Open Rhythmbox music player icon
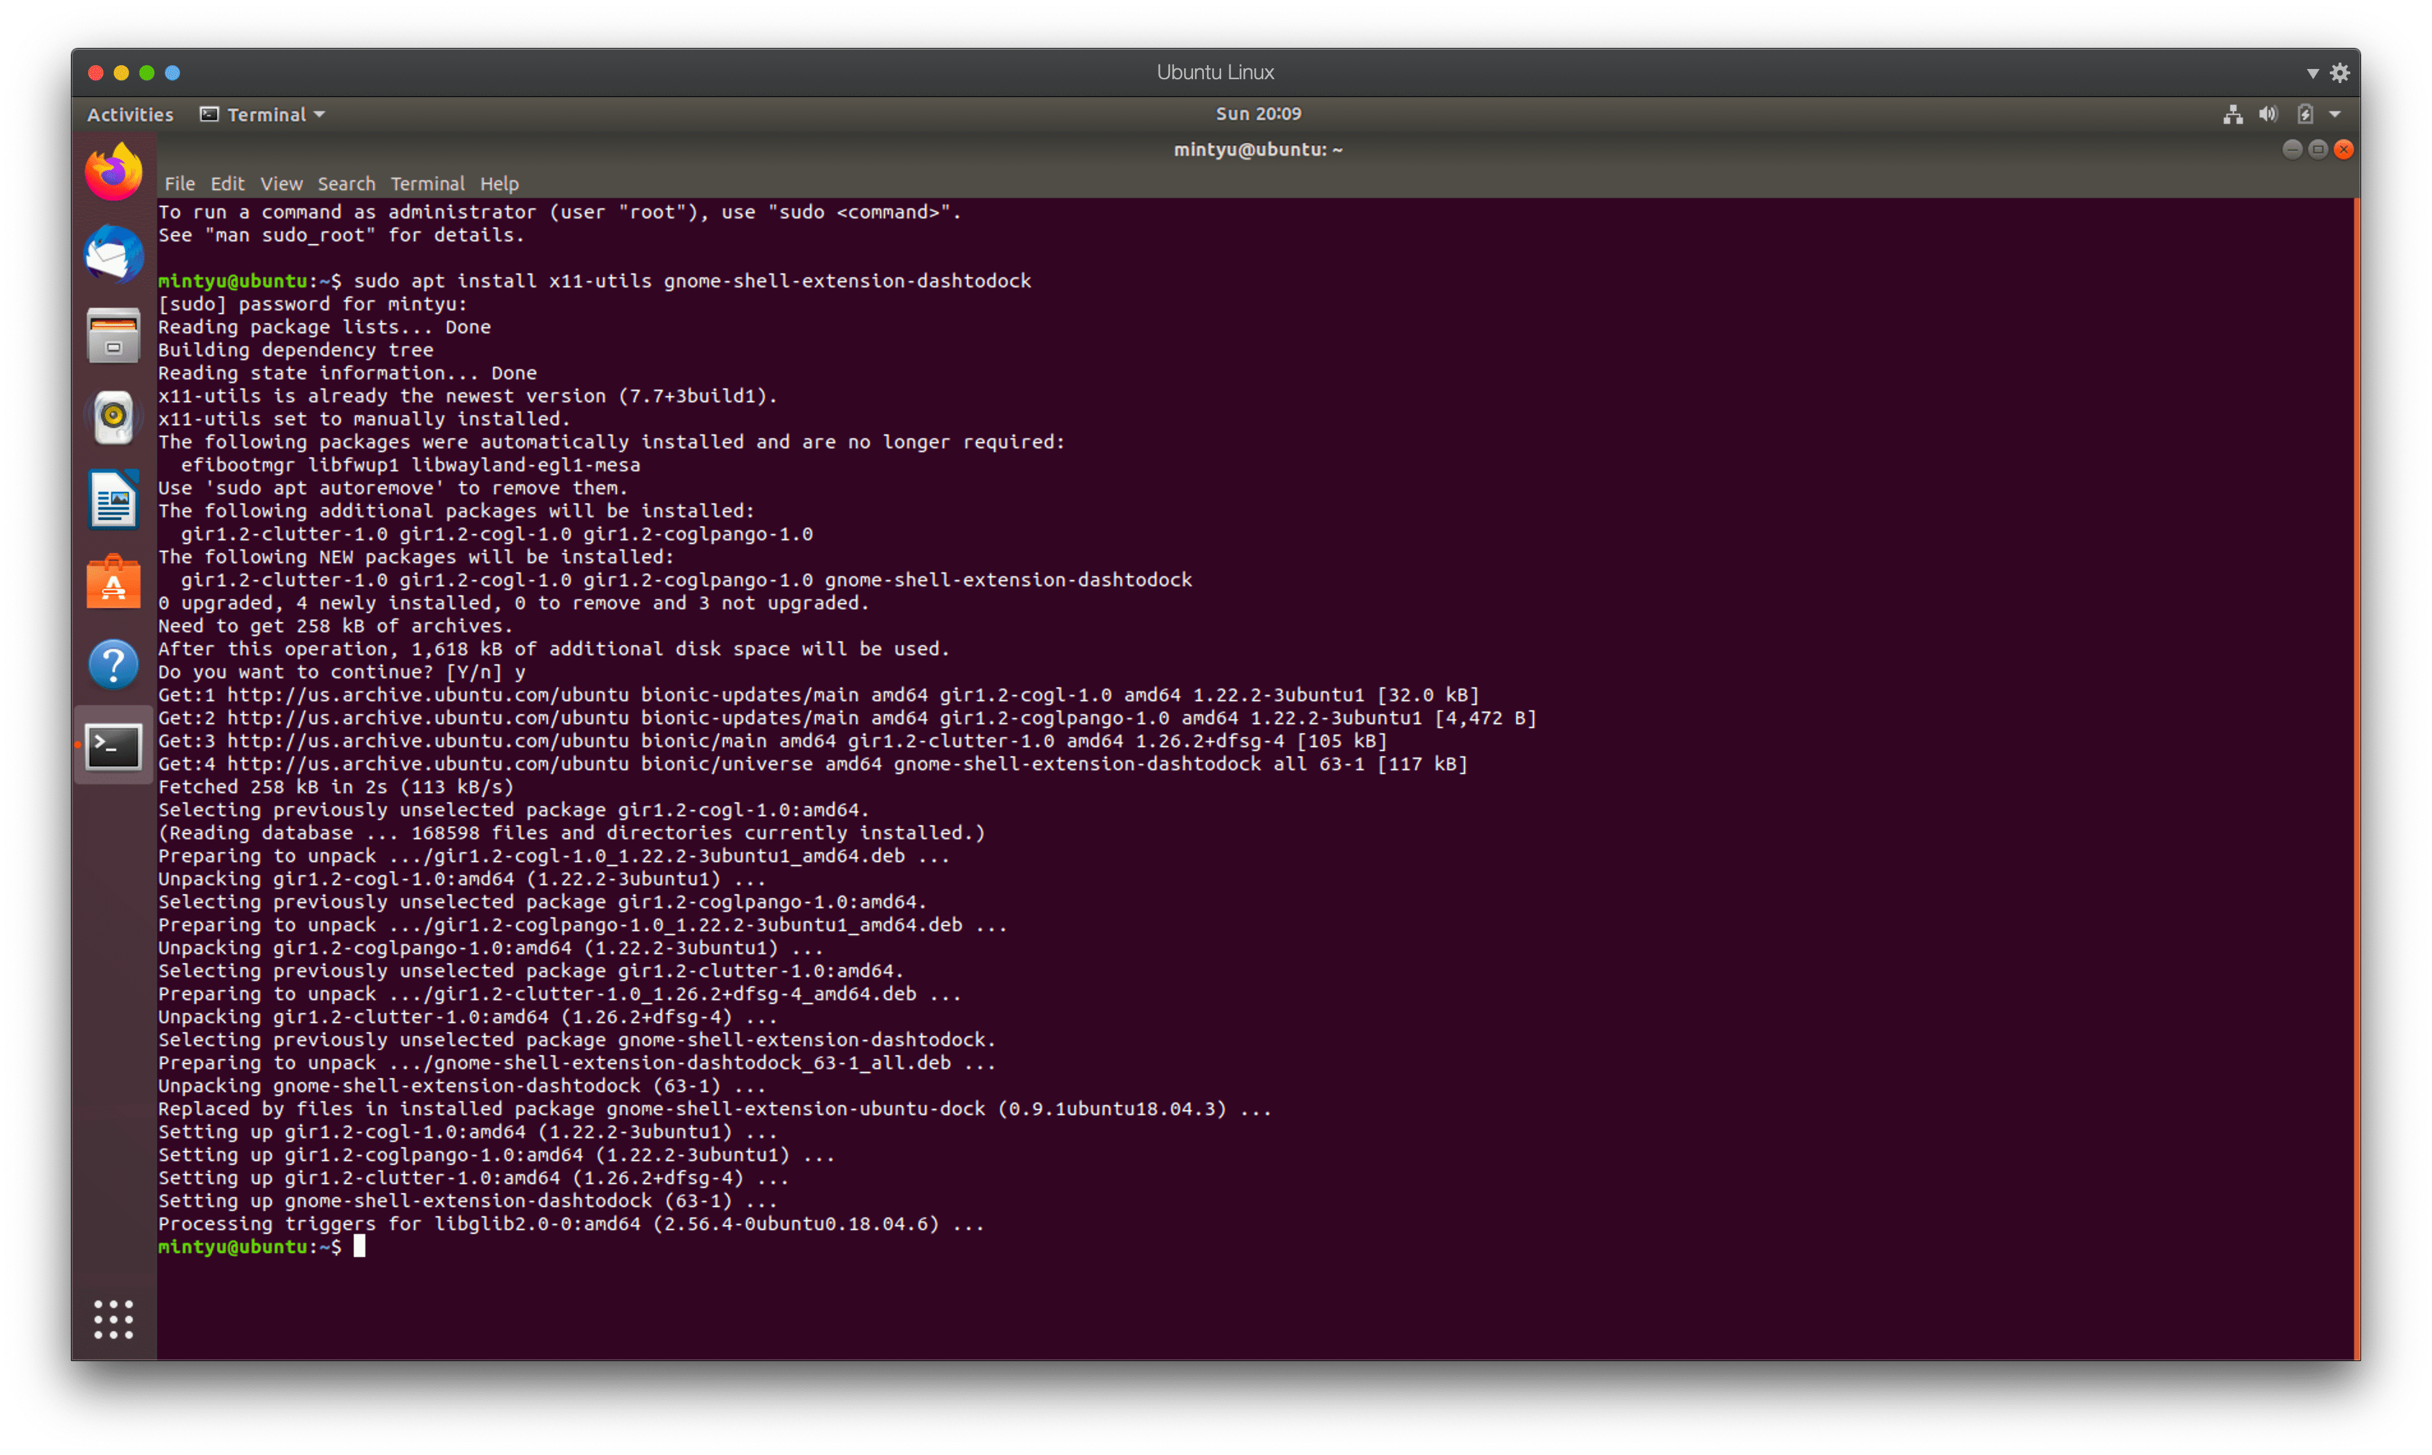 point(114,416)
